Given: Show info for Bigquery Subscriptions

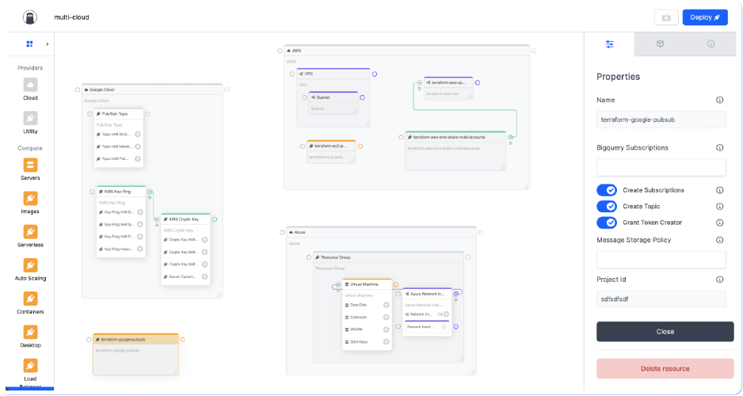Looking at the screenshot, I should [x=720, y=148].
